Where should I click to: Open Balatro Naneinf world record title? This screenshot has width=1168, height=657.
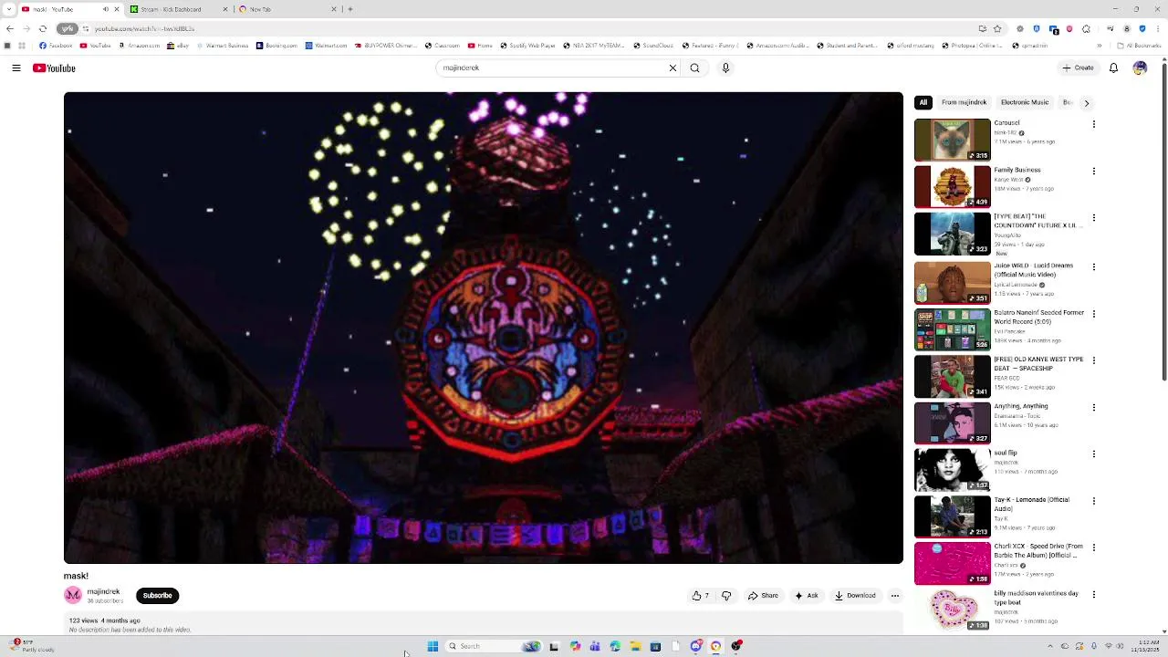(x=1038, y=317)
